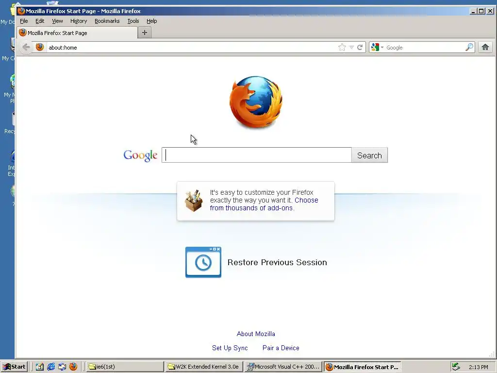Open the Set Up Sync link
497x373 pixels.
pos(230,348)
